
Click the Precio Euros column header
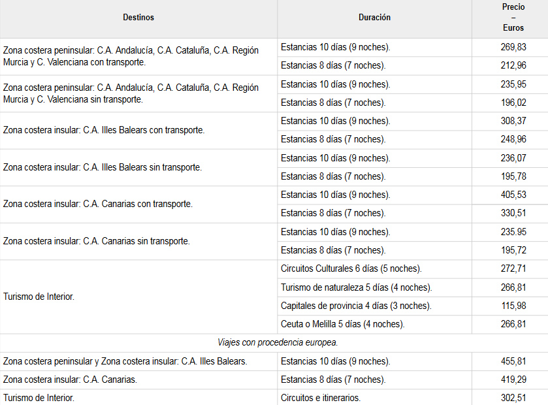513,18
